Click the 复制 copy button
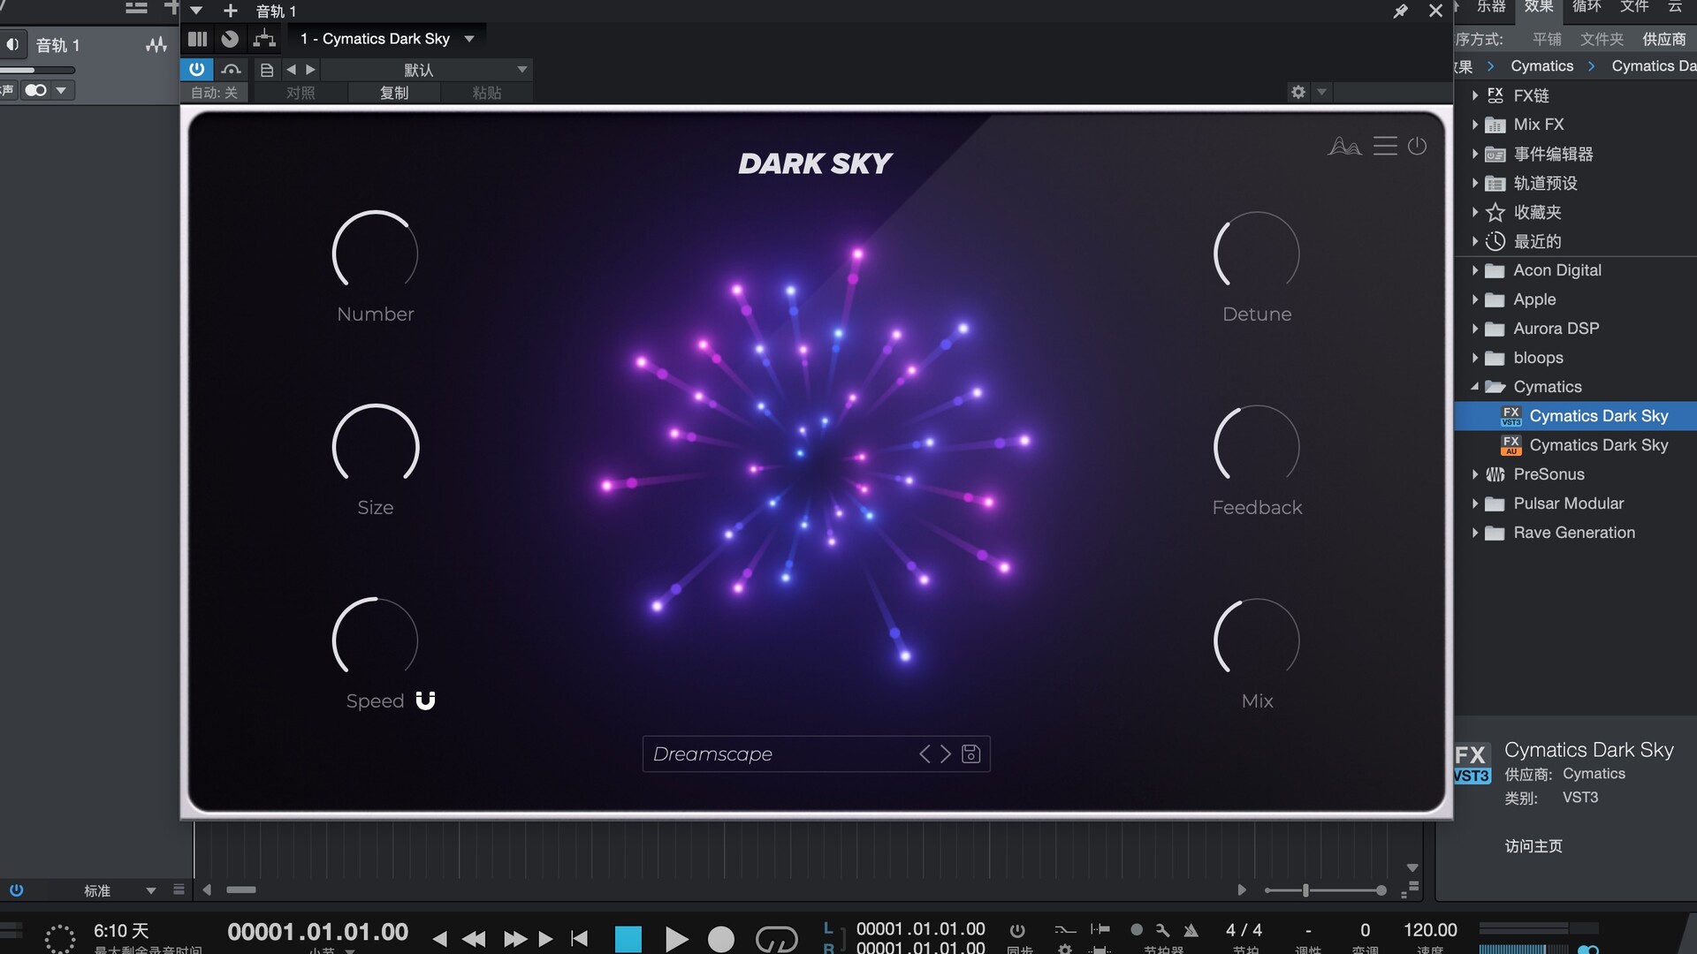The height and width of the screenshot is (954, 1697). coord(394,93)
